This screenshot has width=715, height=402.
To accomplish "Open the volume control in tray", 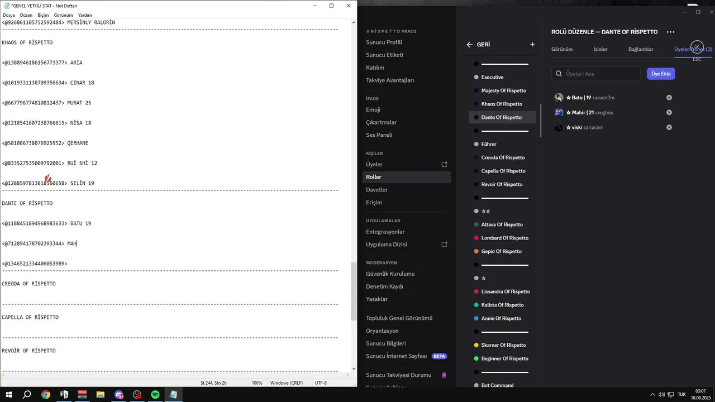I will pyautogui.click(x=661, y=394).
